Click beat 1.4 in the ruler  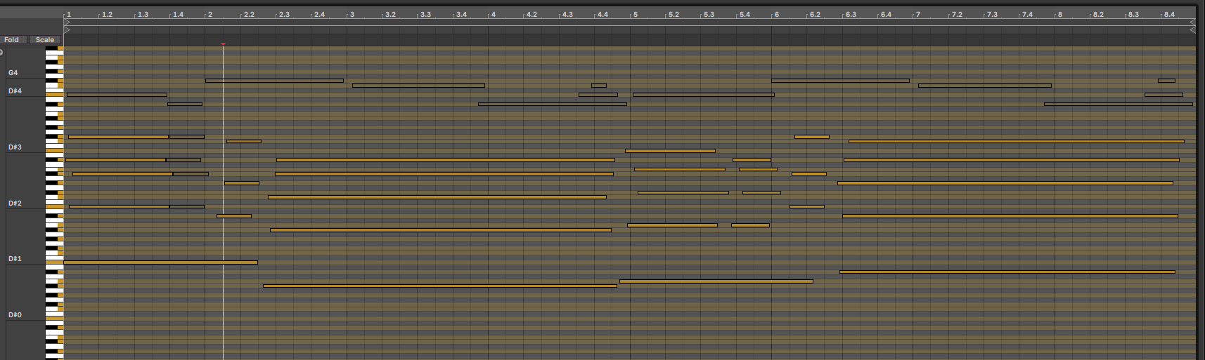pos(178,14)
